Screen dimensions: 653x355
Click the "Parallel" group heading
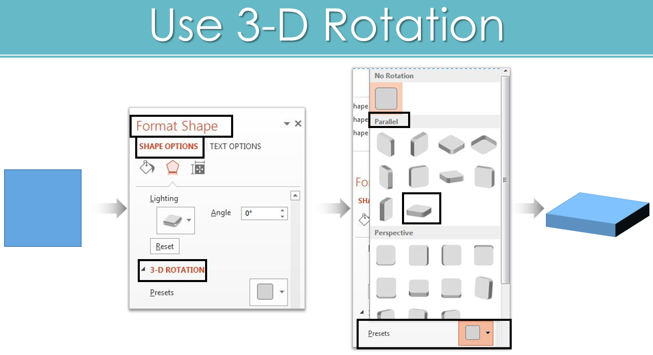386,122
